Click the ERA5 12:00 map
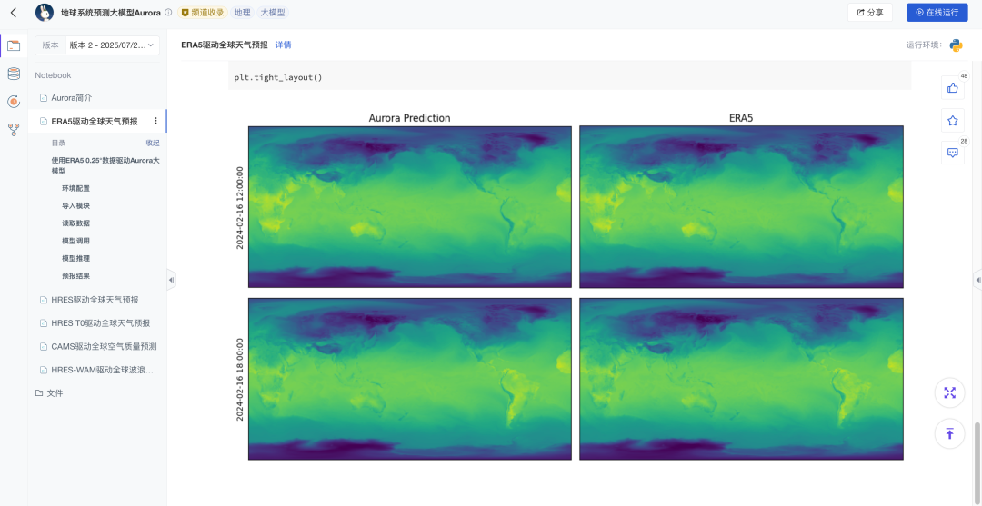This screenshot has height=506, width=982. 741,207
